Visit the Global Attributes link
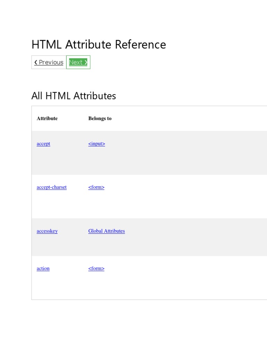 tap(106, 231)
